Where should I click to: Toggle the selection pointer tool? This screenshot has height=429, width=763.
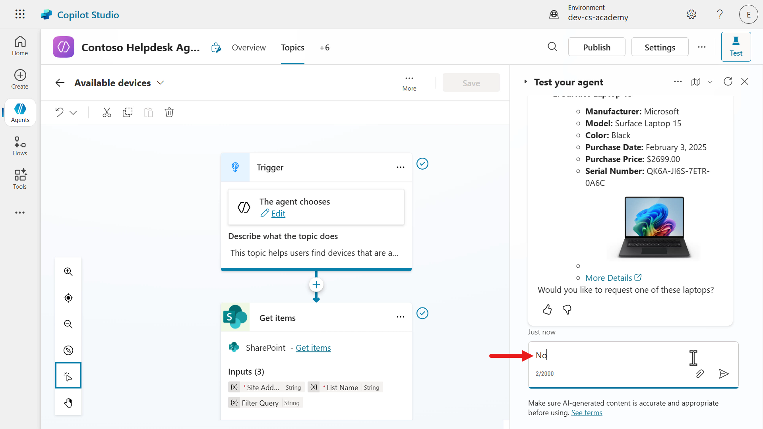(68, 375)
